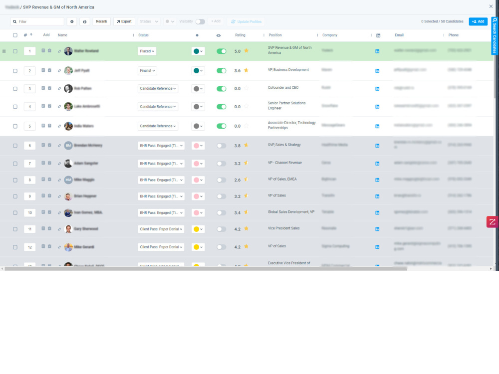The height and width of the screenshot is (374, 499).
Task: Click the eye visibility column header
Action: (x=219, y=35)
